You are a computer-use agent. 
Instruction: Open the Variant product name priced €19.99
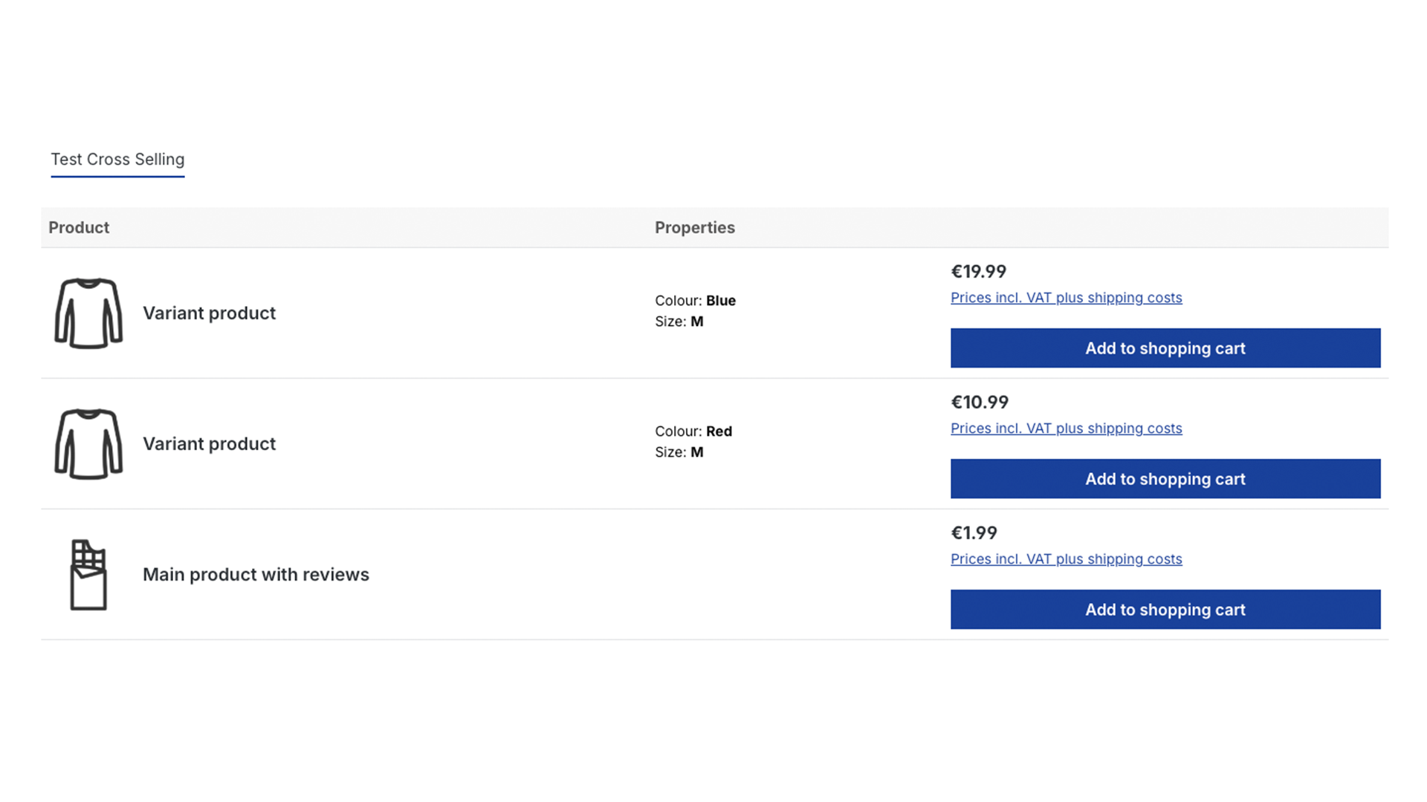coord(209,313)
